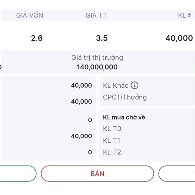Open the cost price value 2.6
Image resolution: width=195 pixels, height=195 pixels.
click(x=37, y=38)
